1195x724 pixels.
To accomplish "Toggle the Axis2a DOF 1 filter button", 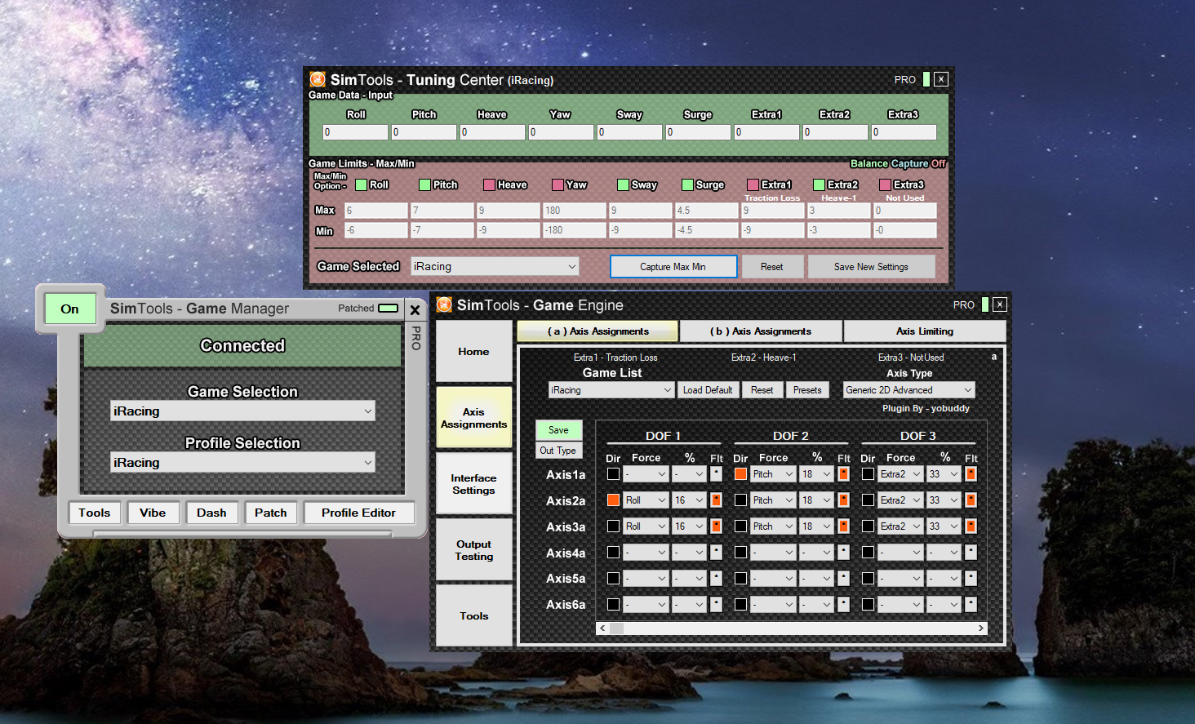I will click(x=716, y=500).
